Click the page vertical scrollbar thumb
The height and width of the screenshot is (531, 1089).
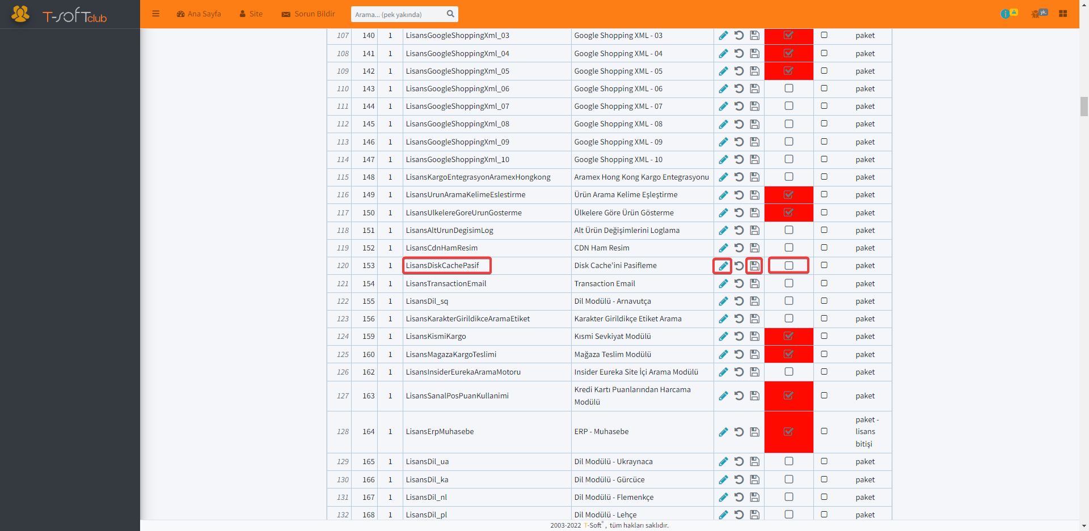[x=1084, y=107]
